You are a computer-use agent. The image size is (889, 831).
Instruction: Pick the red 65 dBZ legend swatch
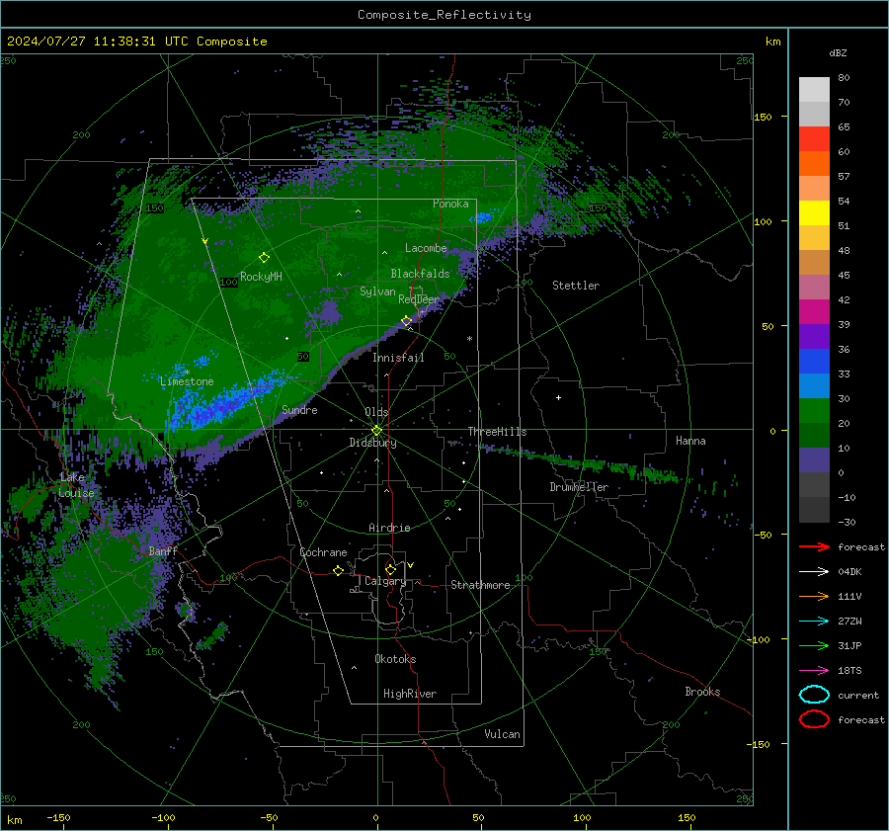(x=814, y=138)
